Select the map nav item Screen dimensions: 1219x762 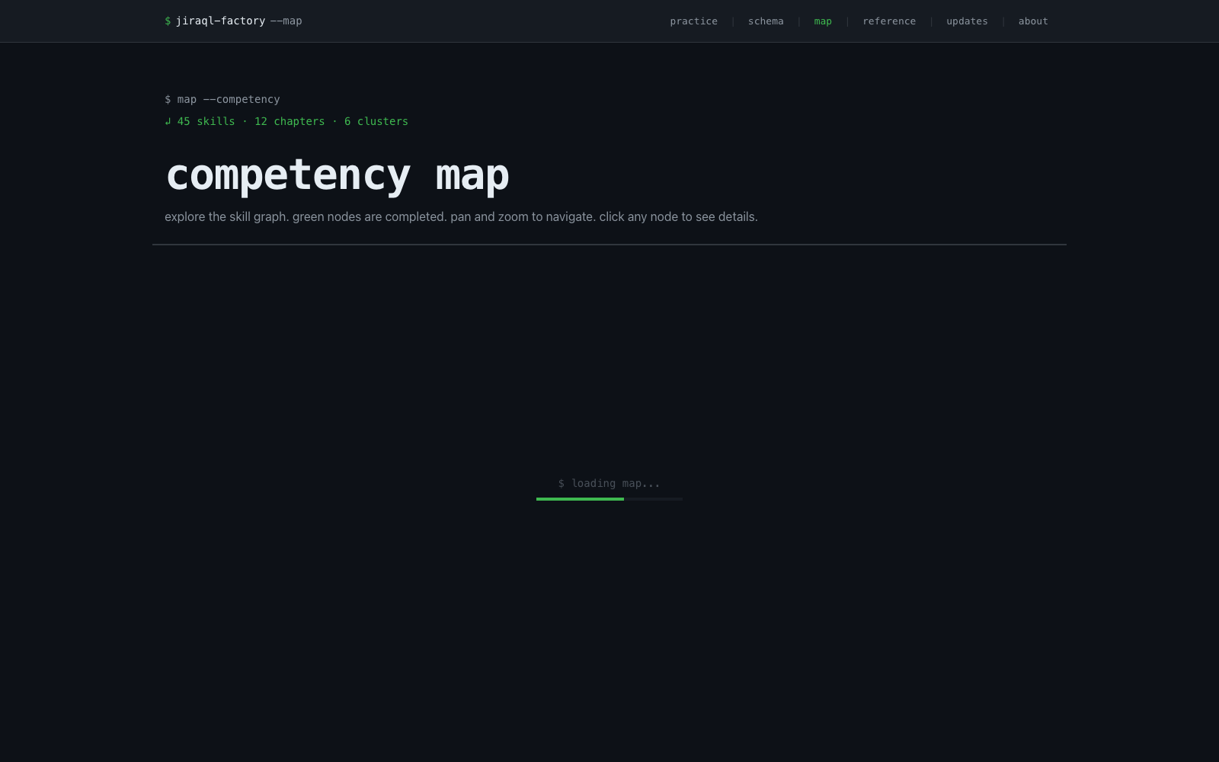[x=823, y=21]
